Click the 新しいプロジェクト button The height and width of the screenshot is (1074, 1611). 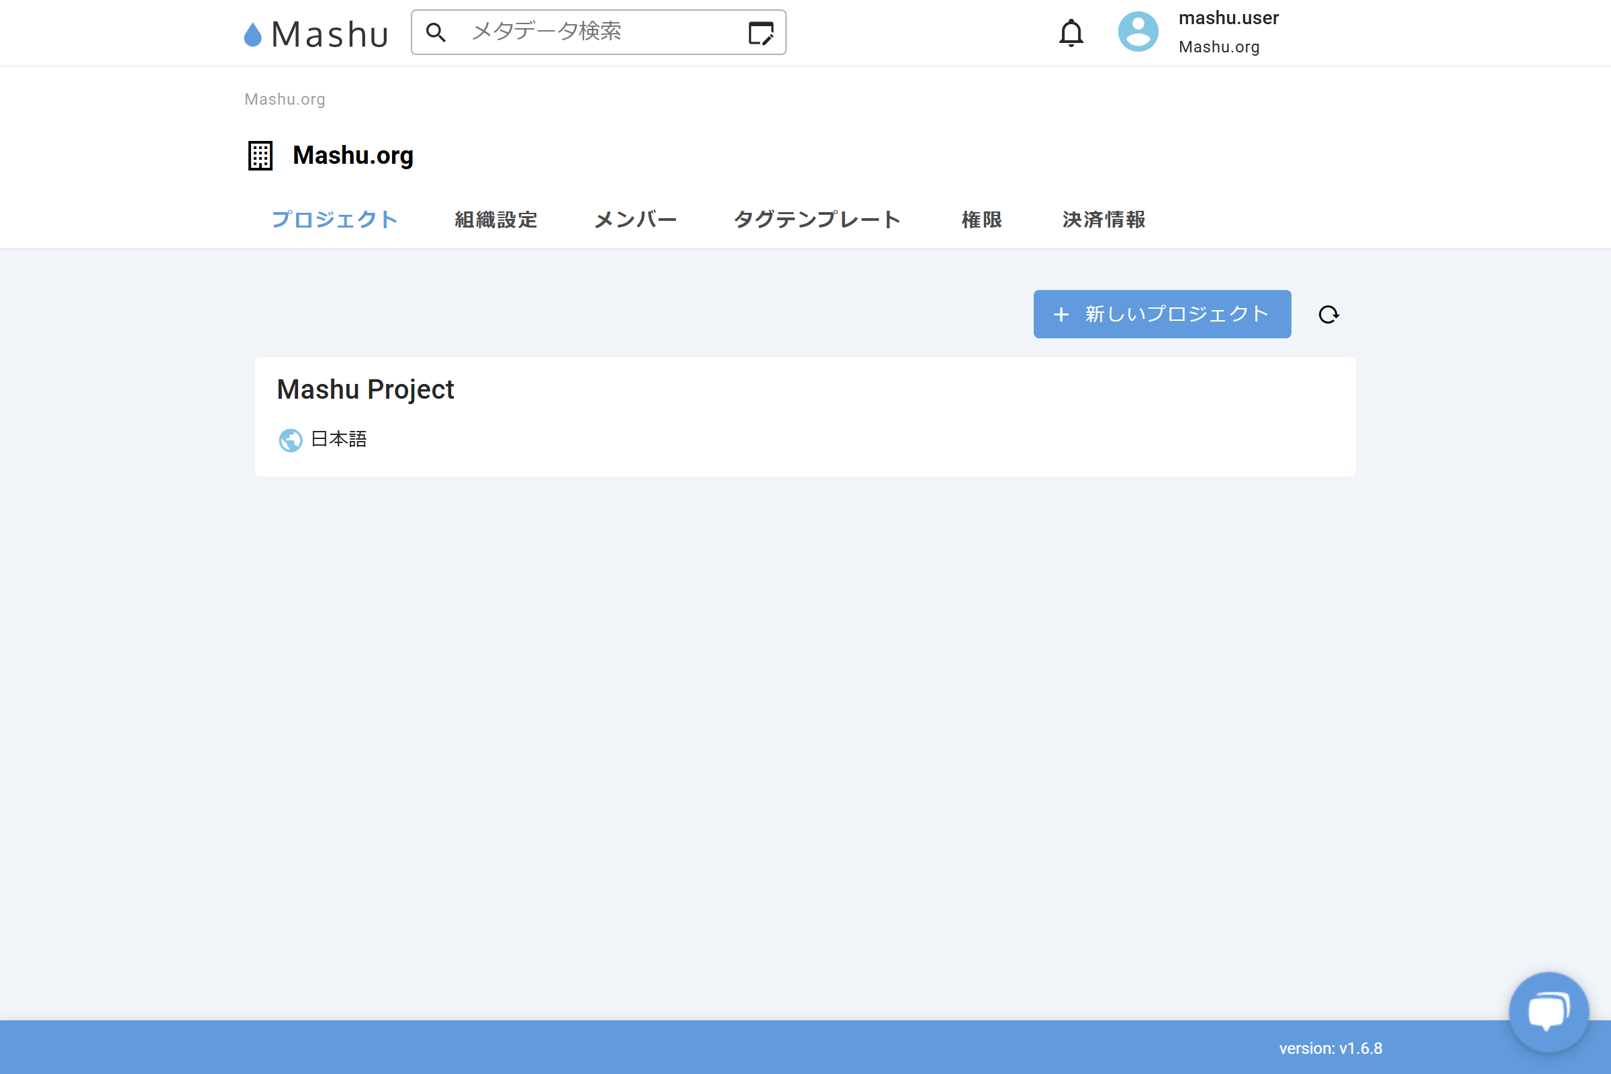[1162, 314]
